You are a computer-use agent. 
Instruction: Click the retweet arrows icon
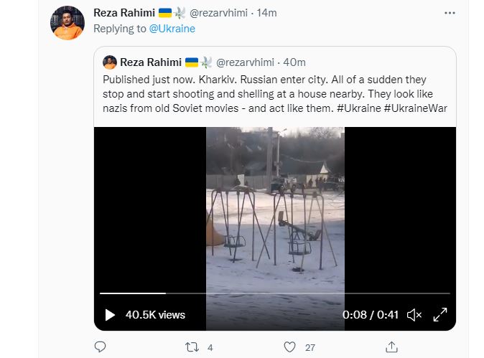pyautogui.click(x=192, y=347)
